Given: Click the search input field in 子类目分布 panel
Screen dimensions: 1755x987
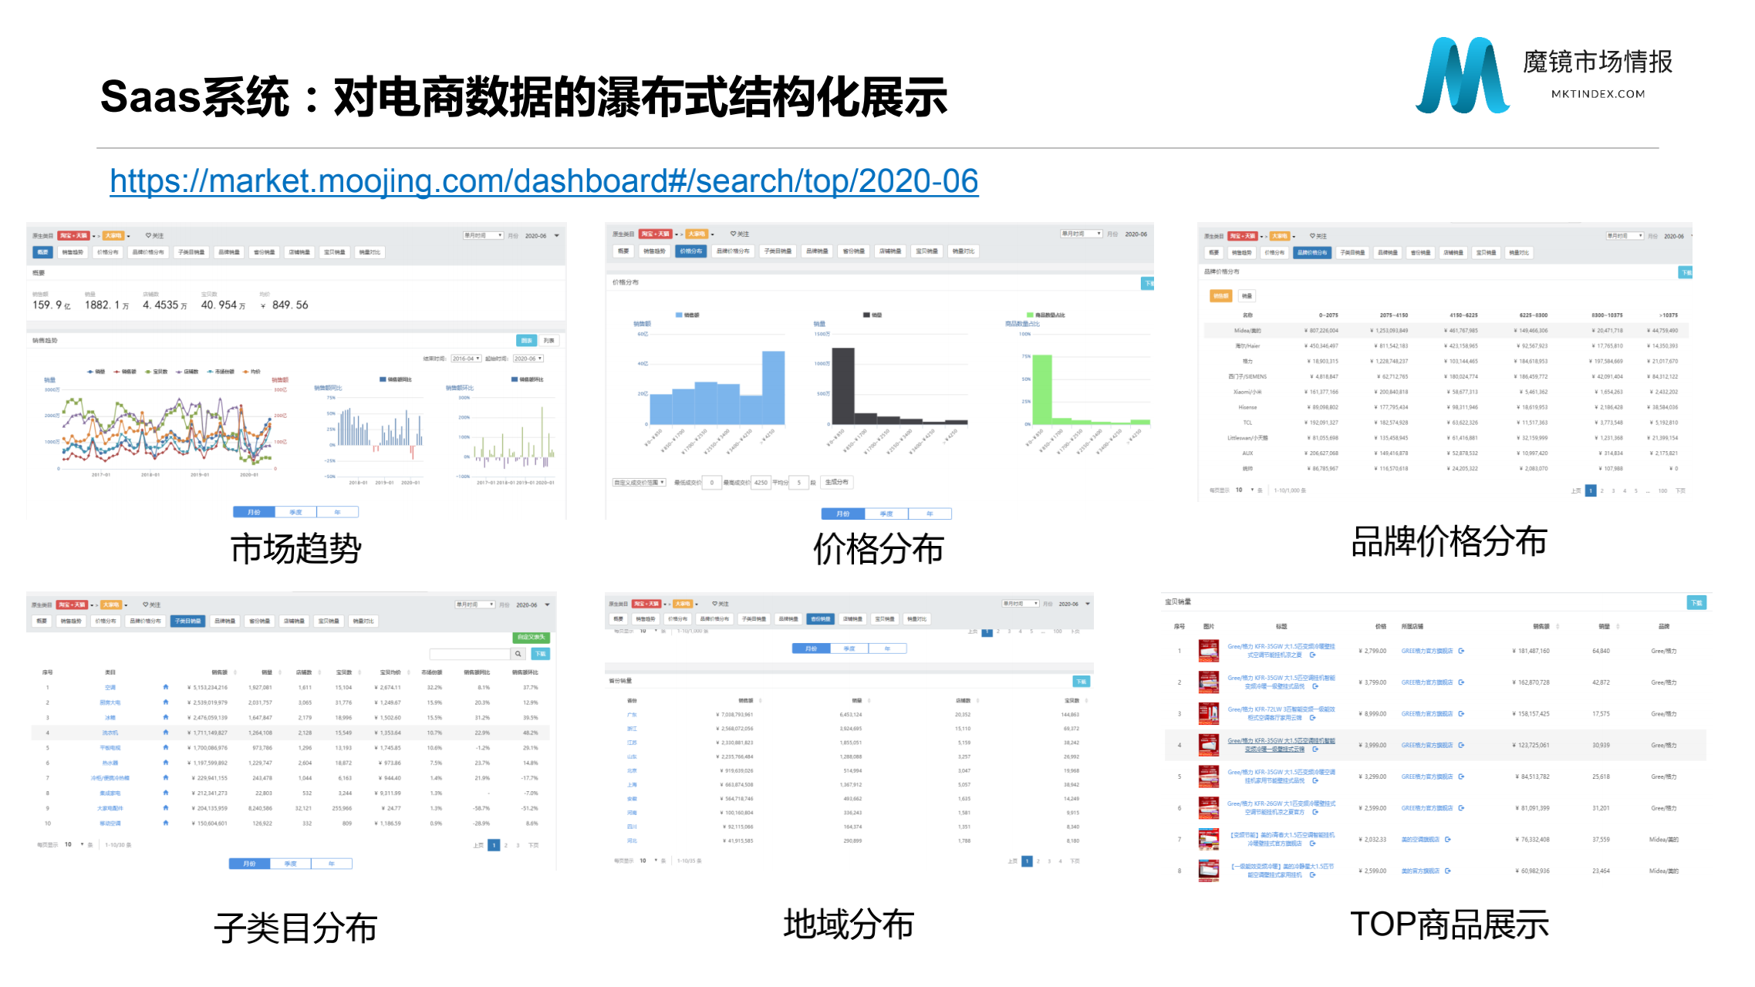Looking at the screenshot, I should [x=471, y=654].
